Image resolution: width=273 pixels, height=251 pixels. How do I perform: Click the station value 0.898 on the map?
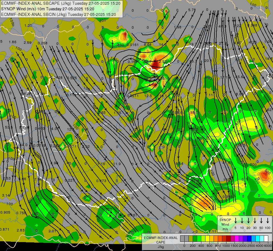coord(25,94)
